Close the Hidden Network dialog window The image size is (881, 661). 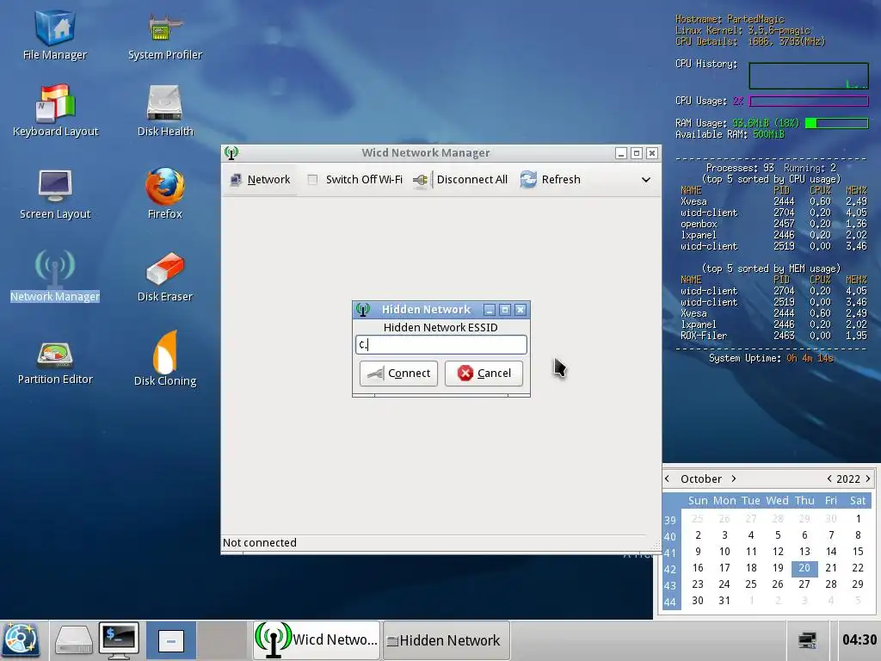point(521,310)
